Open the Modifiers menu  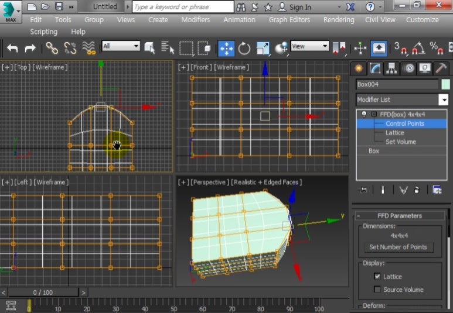196,20
